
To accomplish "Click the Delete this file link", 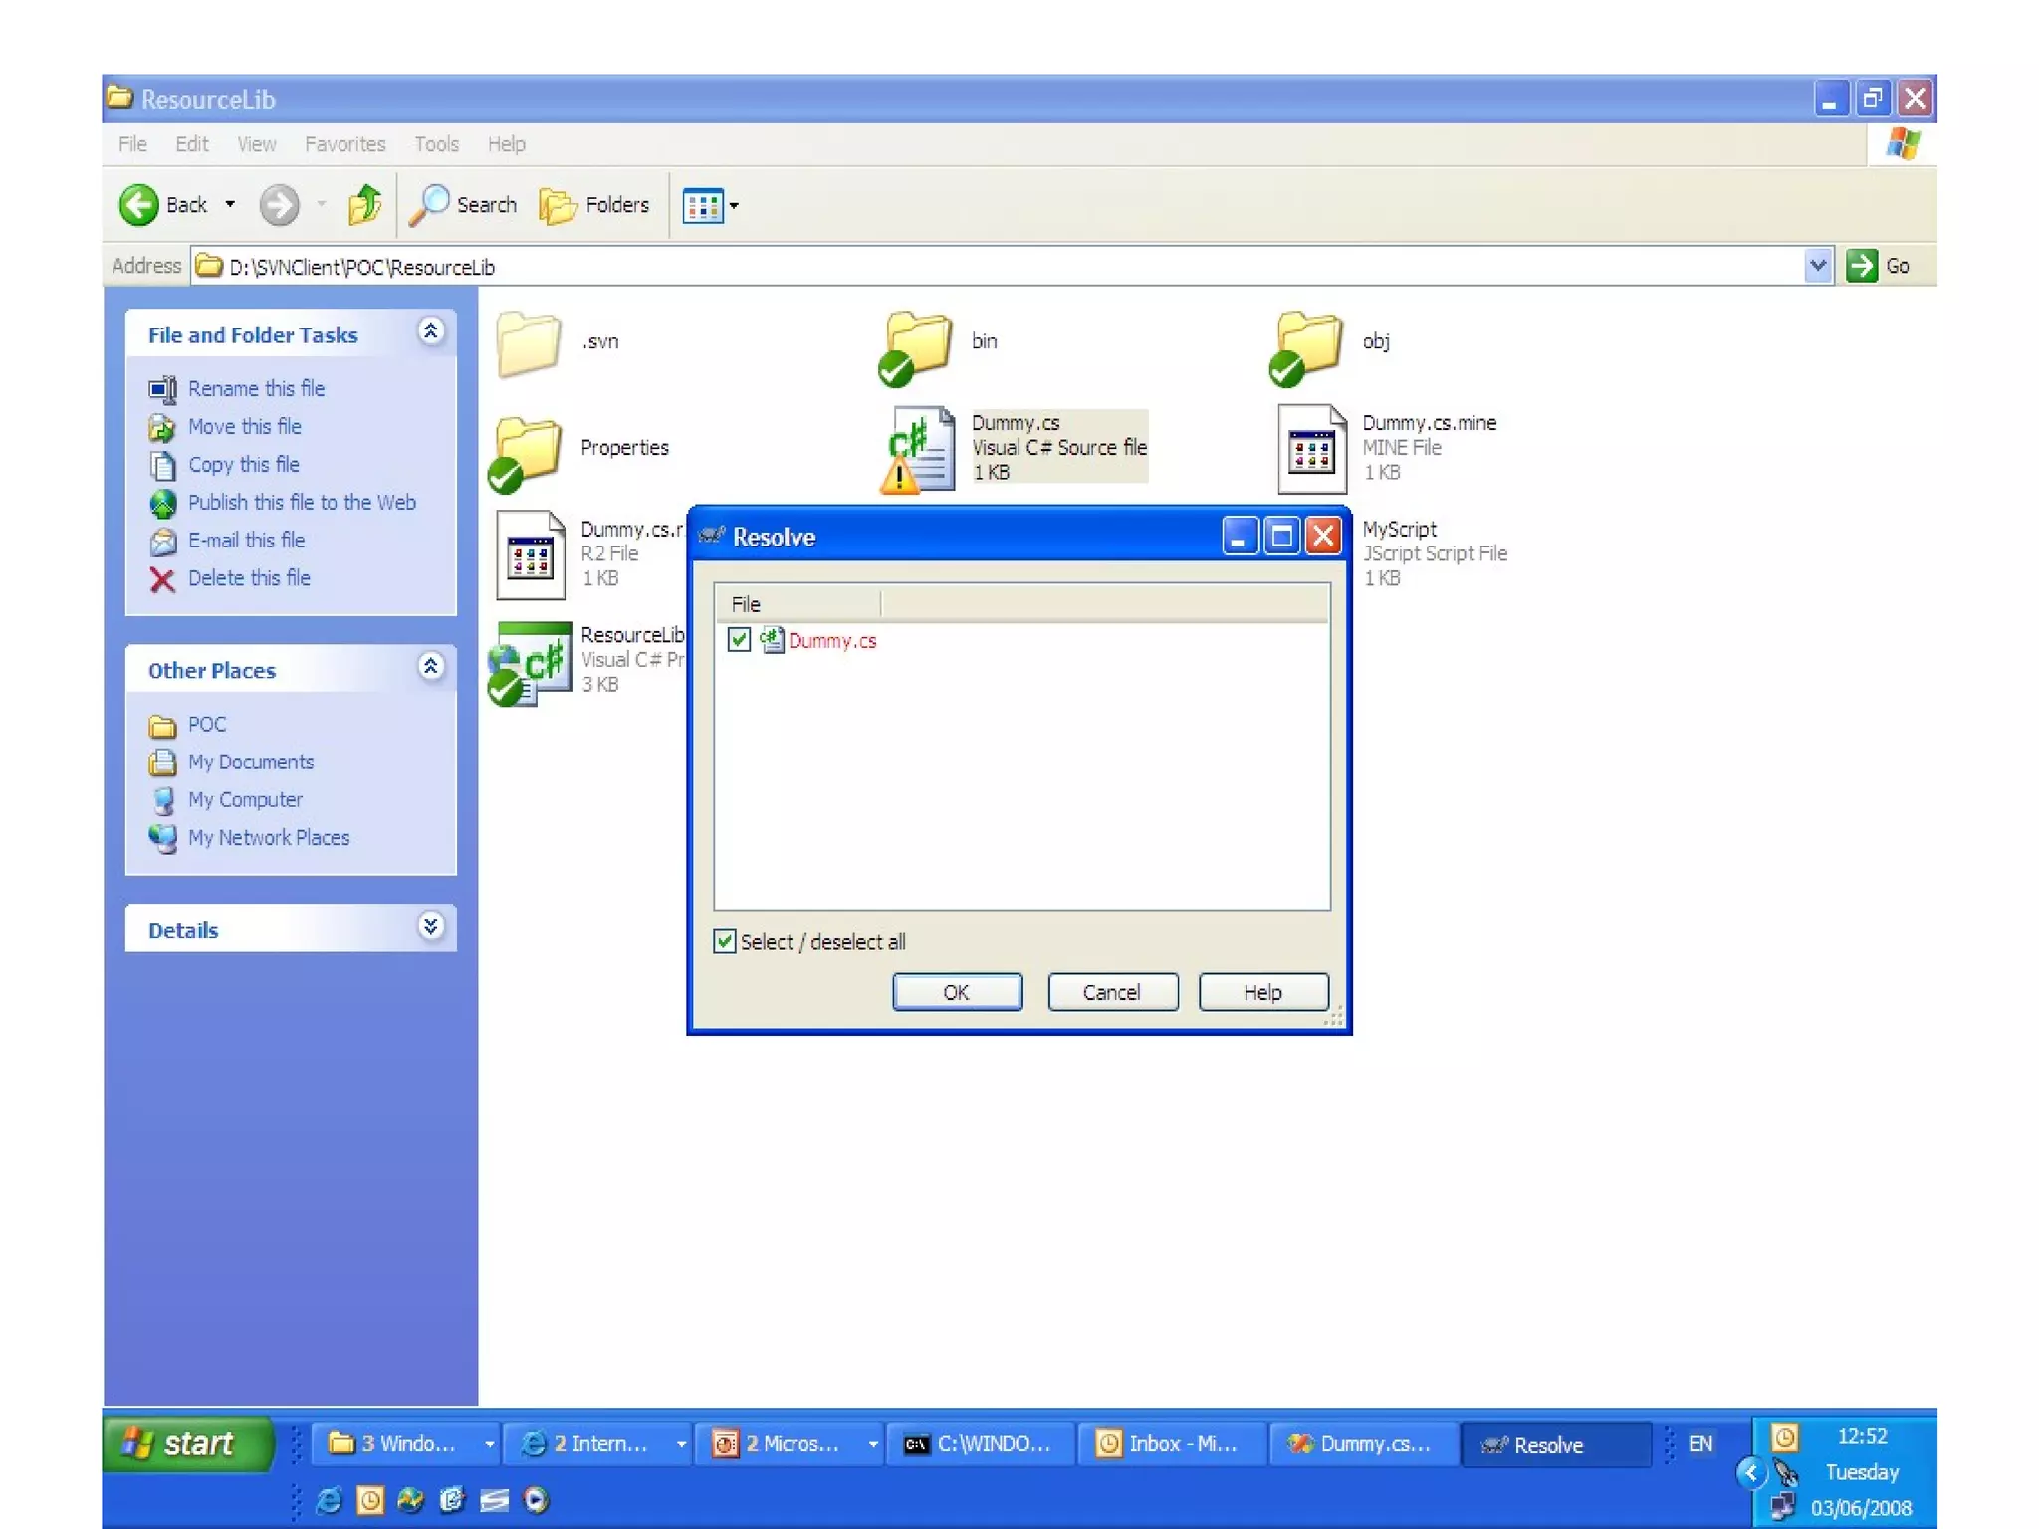I will tap(249, 578).
